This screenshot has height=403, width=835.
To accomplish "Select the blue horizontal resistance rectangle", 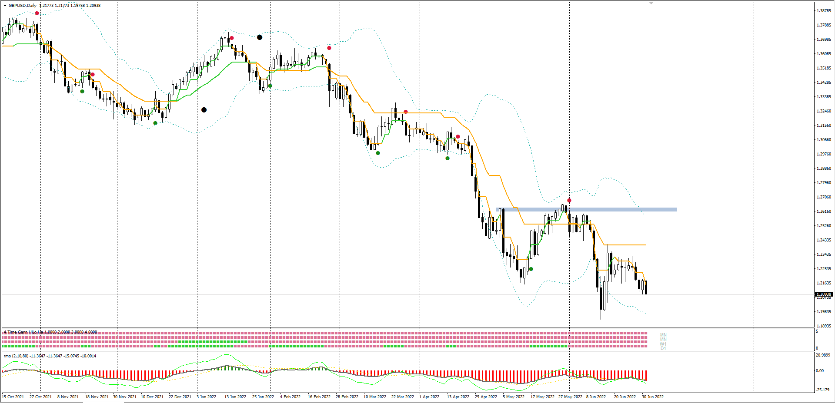I will pyautogui.click(x=587, y=210).
